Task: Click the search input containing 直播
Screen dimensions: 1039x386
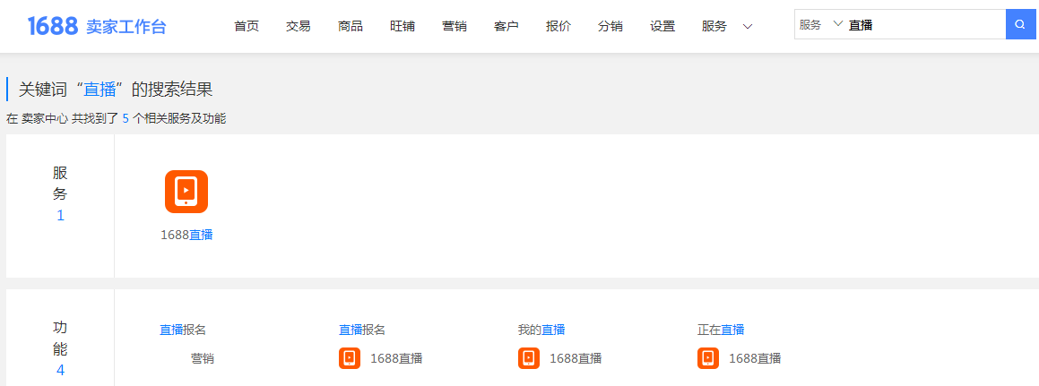Action: [x=923, y=25]
